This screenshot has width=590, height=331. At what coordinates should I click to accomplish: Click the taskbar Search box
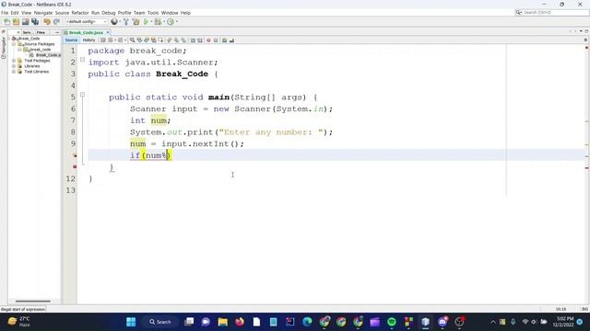pyautogui.click(x=160, y=322)
